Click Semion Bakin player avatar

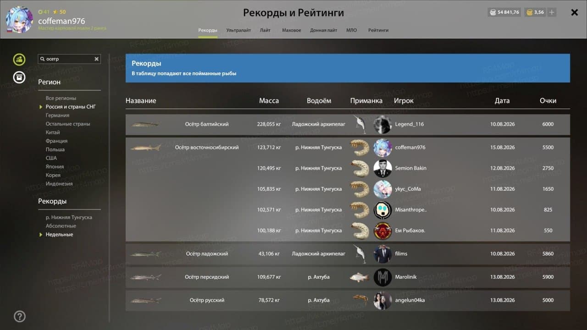[382, 168]
